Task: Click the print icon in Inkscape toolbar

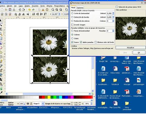Action: pos(14,10)
